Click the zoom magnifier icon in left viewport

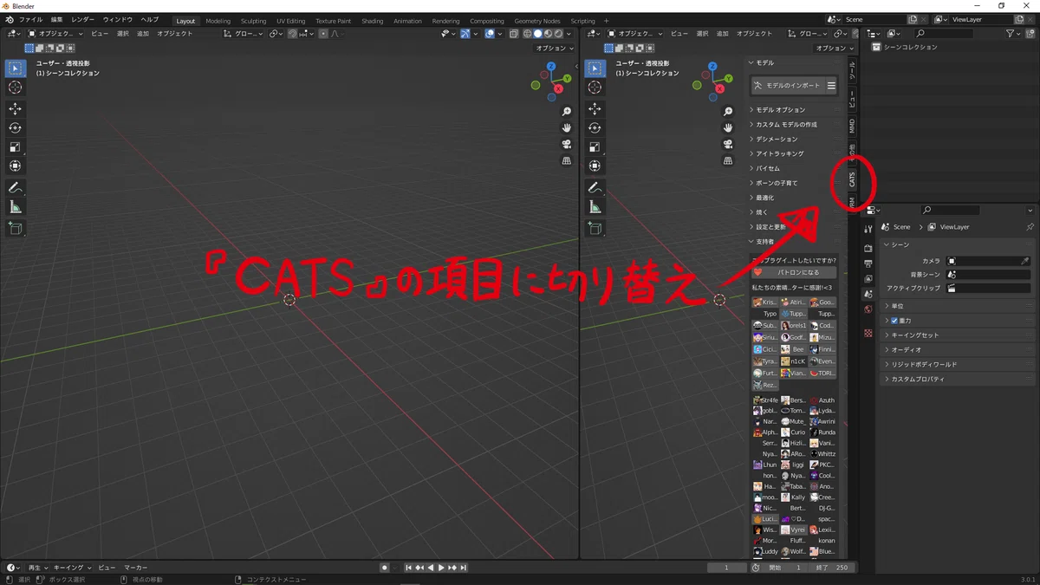coord(567,112)
